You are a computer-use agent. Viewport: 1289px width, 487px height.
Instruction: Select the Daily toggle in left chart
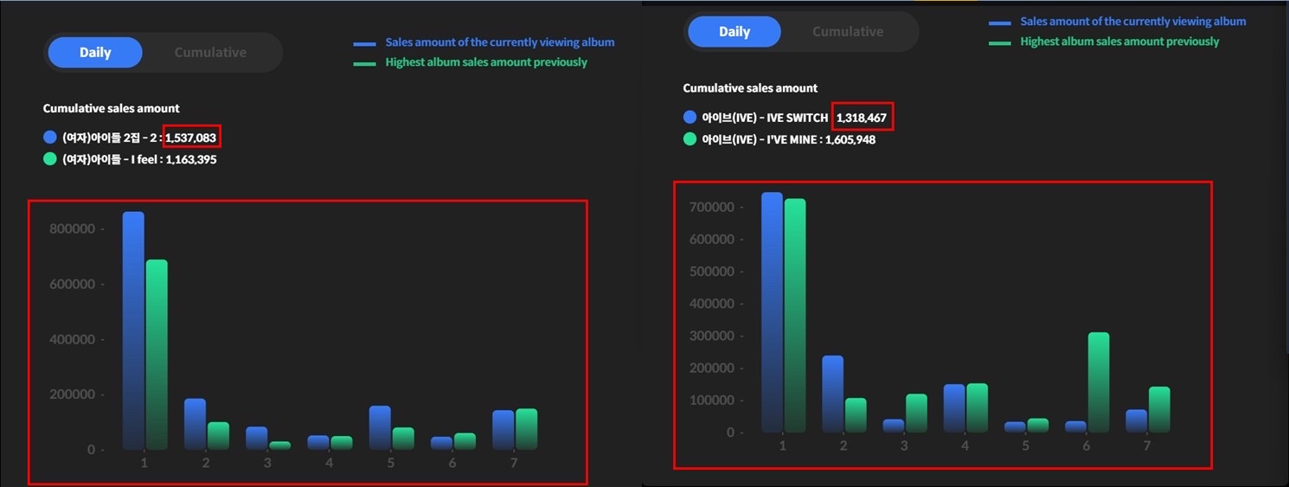pyautogui.click(x=95, y=53)
